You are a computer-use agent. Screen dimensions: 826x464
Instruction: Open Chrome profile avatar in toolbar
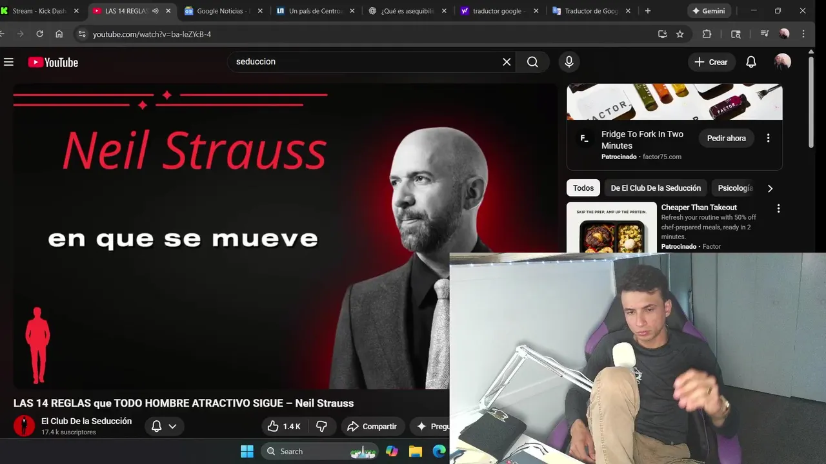(x=784, y=34)
